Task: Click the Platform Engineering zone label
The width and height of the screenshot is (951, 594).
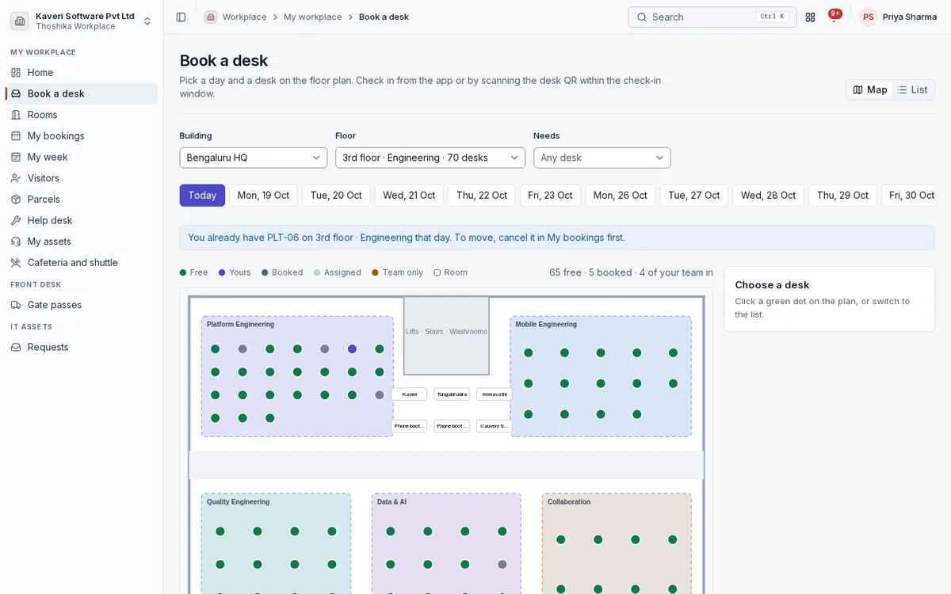Action: pos(240,324)
